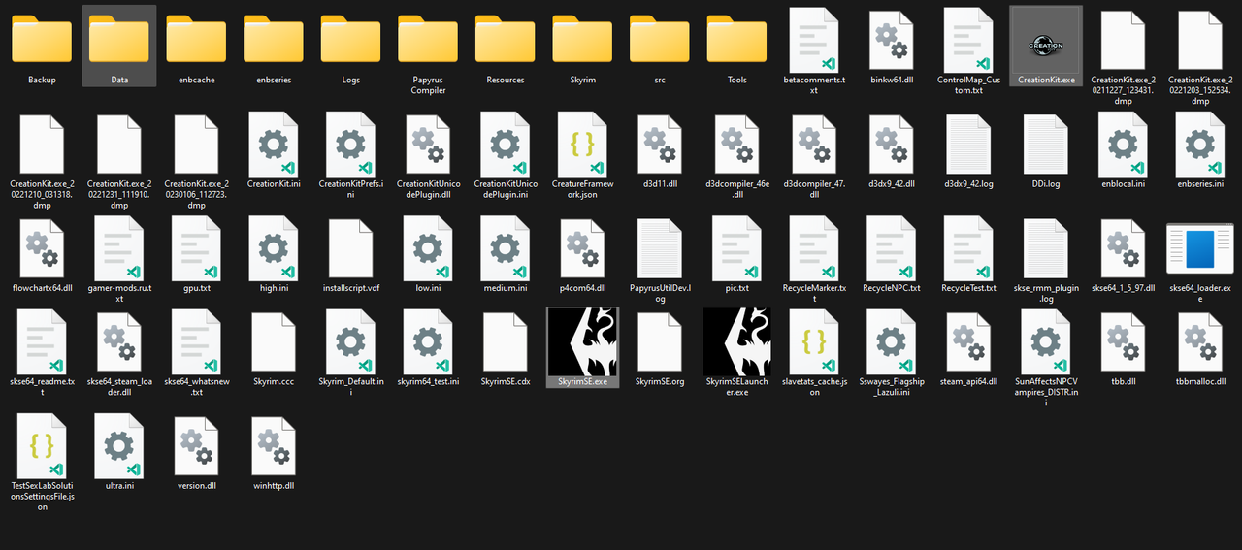1242x550 pixels.
Task: Open the Backup folder
Action: [x=42, y=39]
